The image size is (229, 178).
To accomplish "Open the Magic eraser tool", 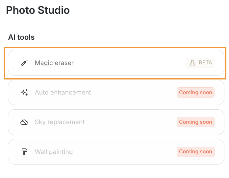I will [116, 63].
